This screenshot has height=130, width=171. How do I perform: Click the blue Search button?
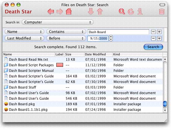click(153, 47)
